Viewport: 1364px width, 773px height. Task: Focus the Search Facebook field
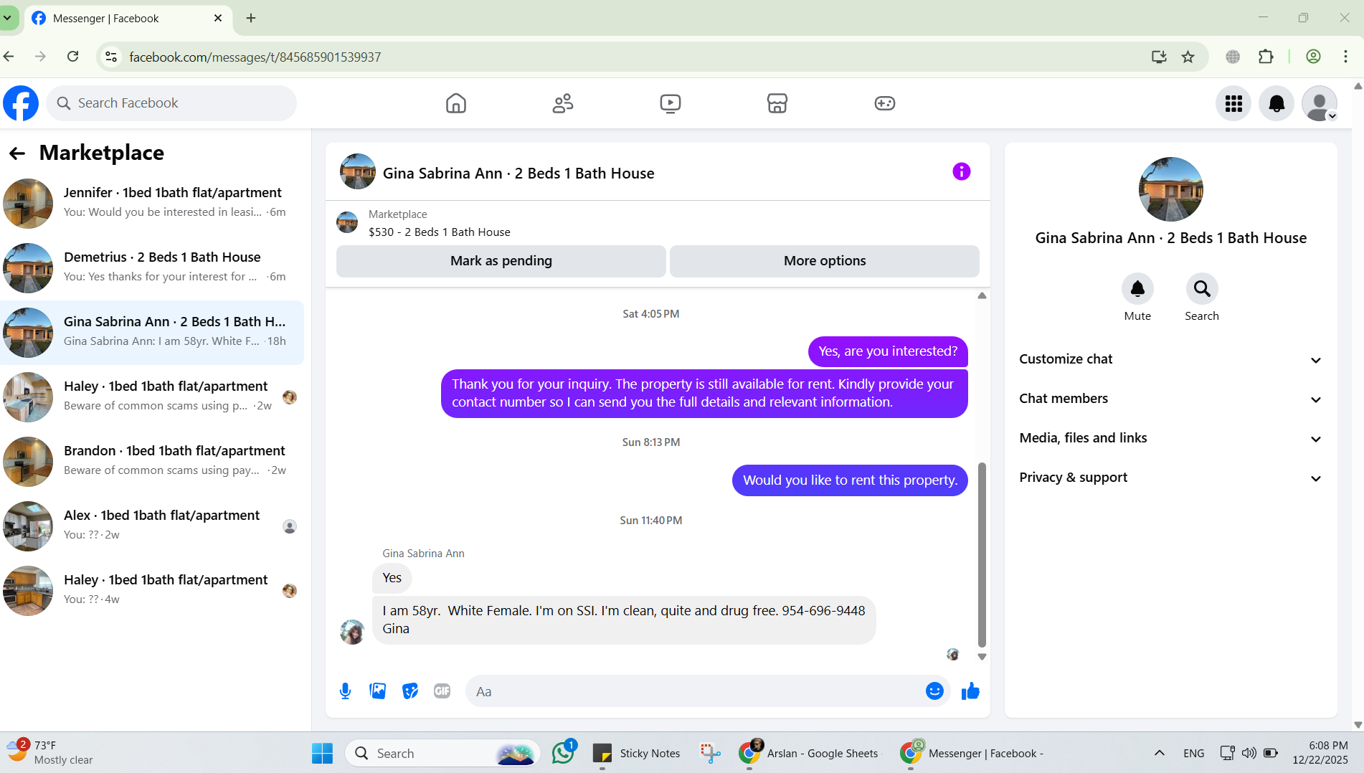[171, 103]
